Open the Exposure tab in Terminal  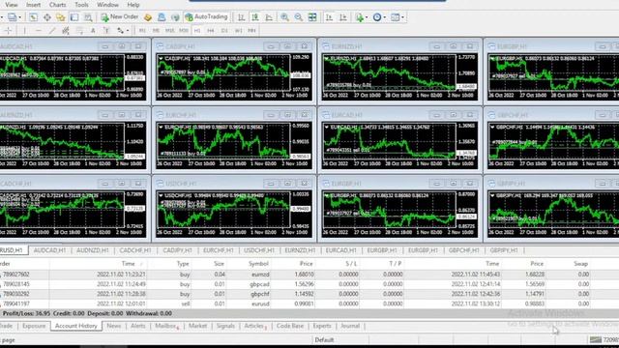[x=34, y=326]
